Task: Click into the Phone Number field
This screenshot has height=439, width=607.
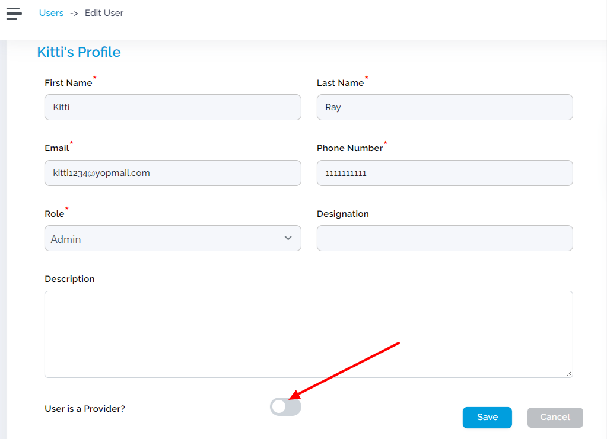Action: coord(445,173)
